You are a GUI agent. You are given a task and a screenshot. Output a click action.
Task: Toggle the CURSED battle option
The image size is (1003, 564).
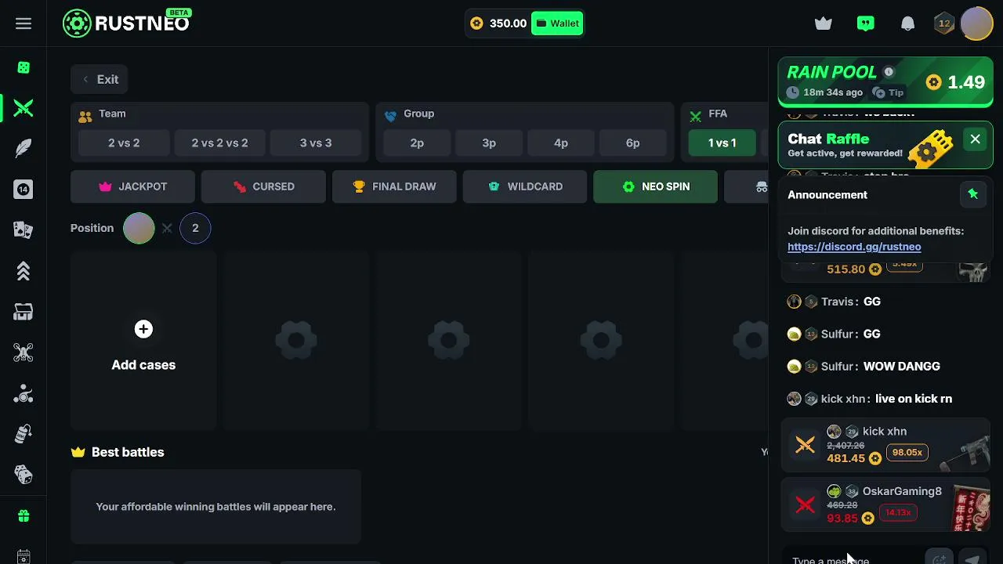click(x=263, y=186)
